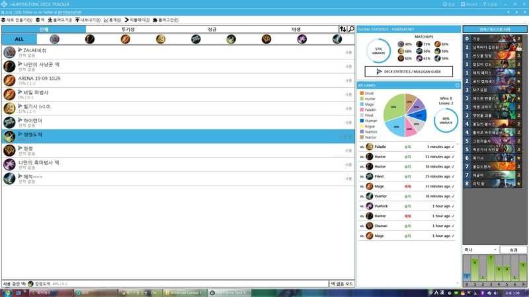
Task: Click Druid orange legend swatch
Action: click(362, 93)
